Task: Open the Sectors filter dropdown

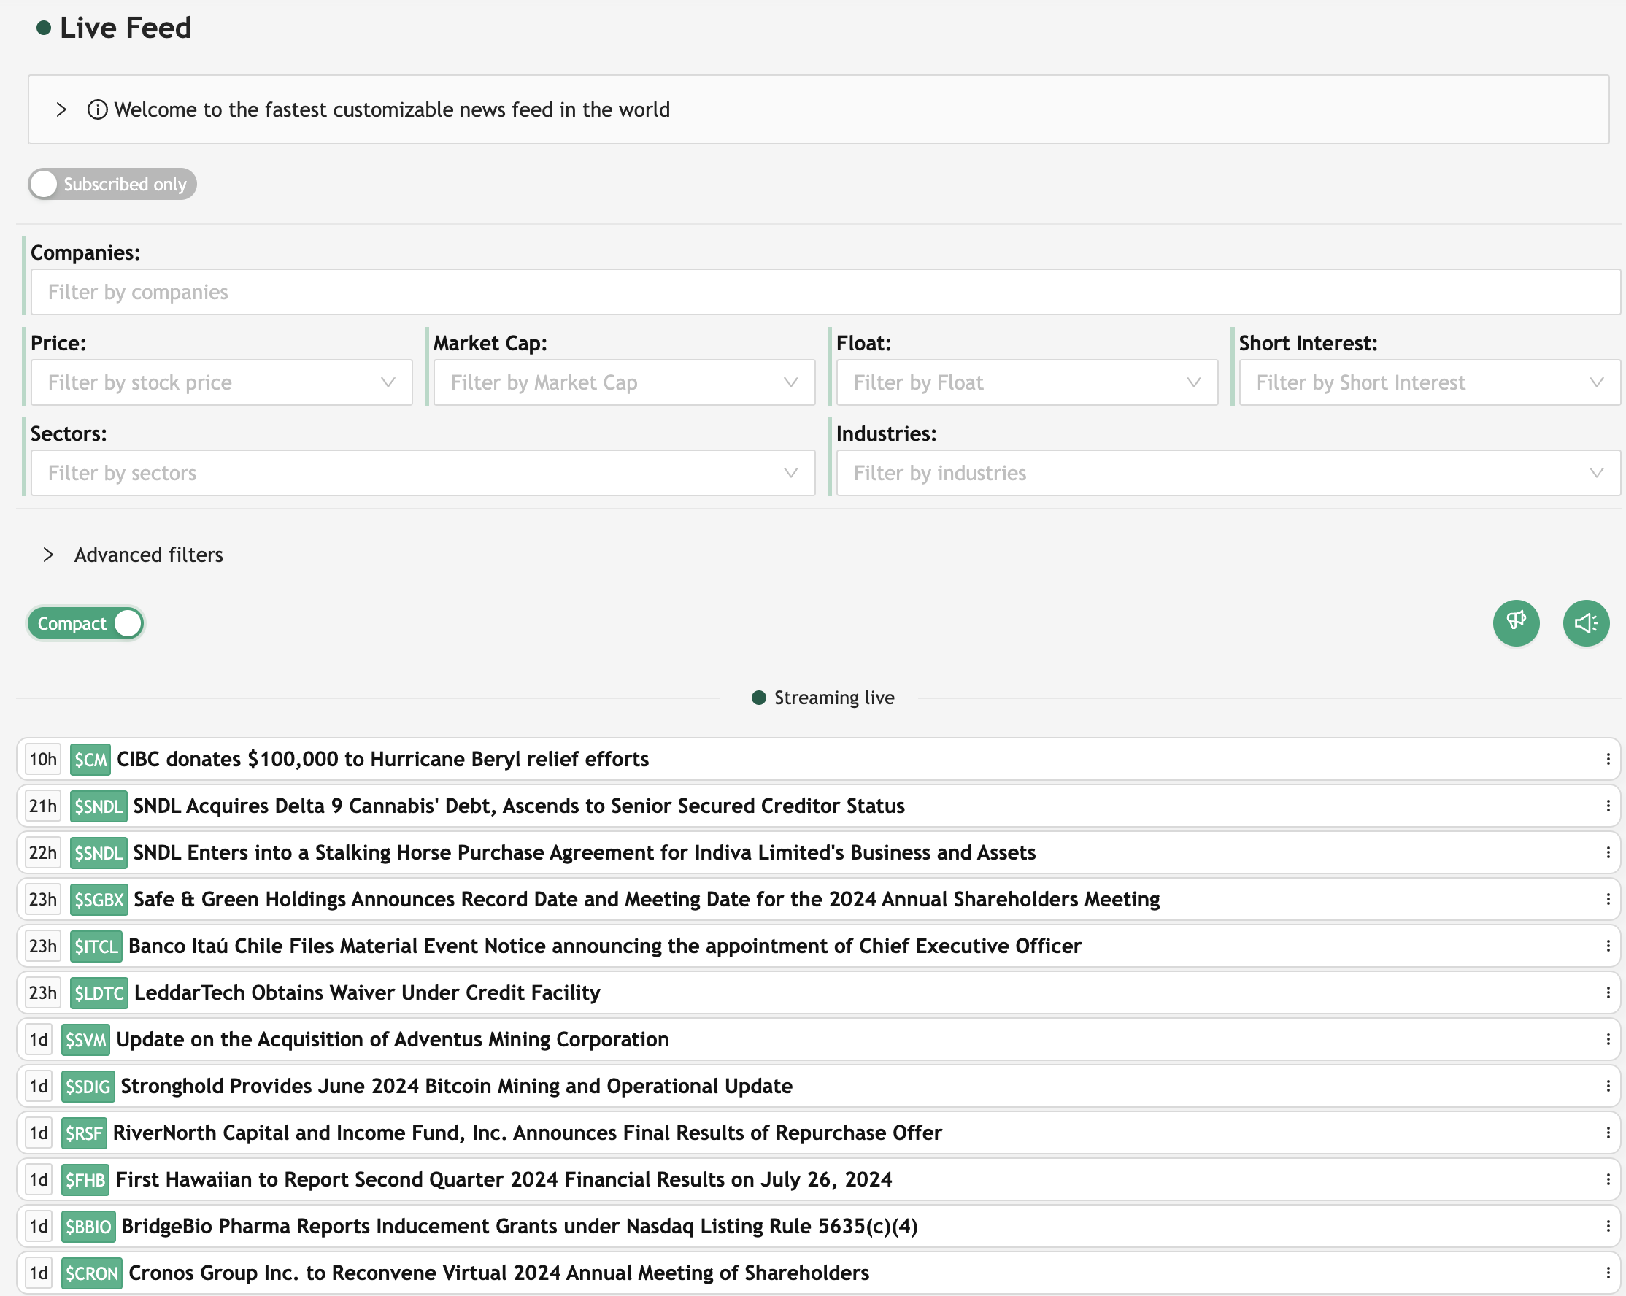Action: [423, 473]
